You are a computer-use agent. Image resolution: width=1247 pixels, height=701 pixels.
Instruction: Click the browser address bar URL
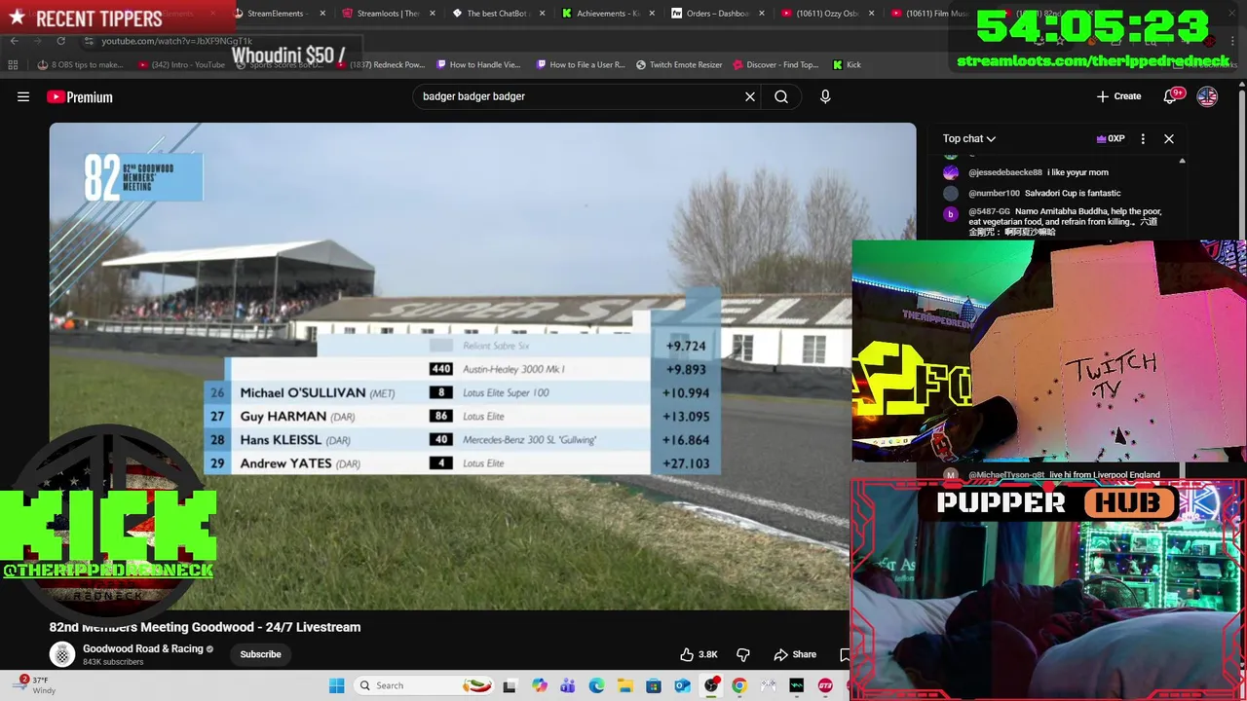tap(176, 41)
